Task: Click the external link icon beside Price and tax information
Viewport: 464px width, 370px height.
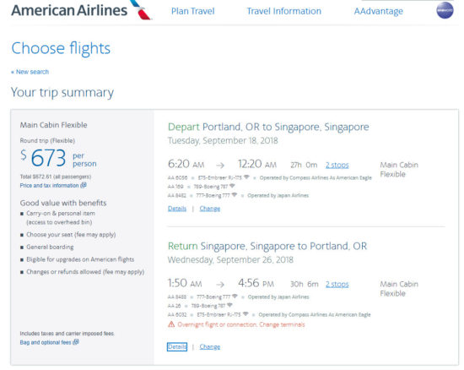Action: 84,185
